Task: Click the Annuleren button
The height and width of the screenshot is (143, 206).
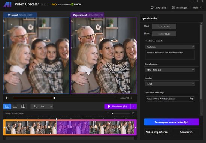Action: tap(186, 132)
